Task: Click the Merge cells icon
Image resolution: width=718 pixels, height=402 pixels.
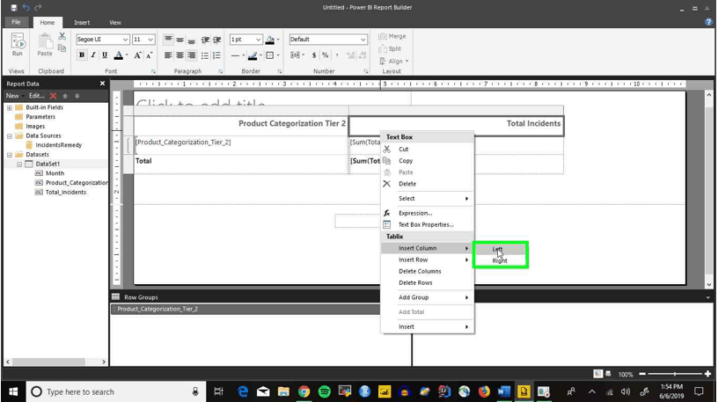Action: coord(392,36)
